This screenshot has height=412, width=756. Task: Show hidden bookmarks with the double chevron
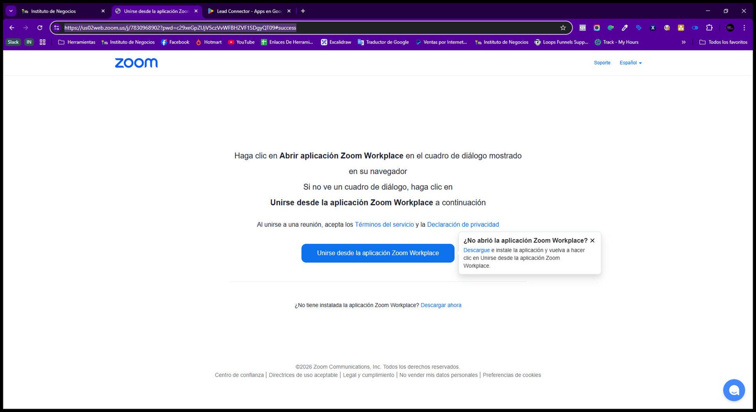[x=683, y=42]
